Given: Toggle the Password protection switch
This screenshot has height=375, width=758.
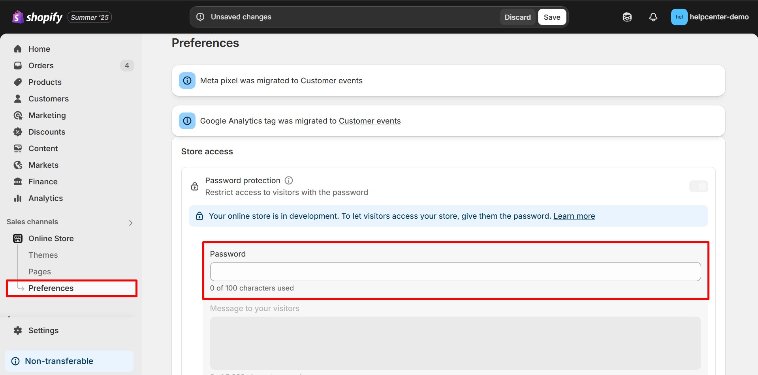Looking at the screenshot, I should (x=698, y=186).
